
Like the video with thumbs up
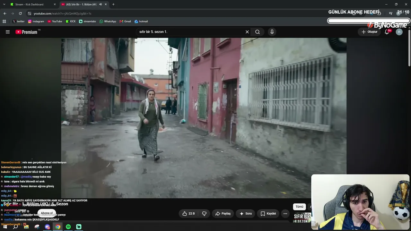pos(188,213)
